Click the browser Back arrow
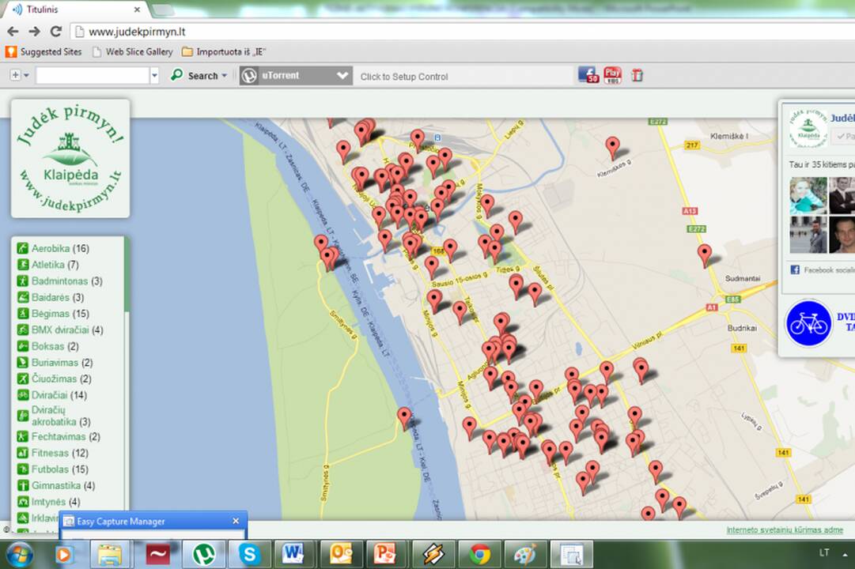The width and height of the screenshot is (855, 569). pos(13,32)
